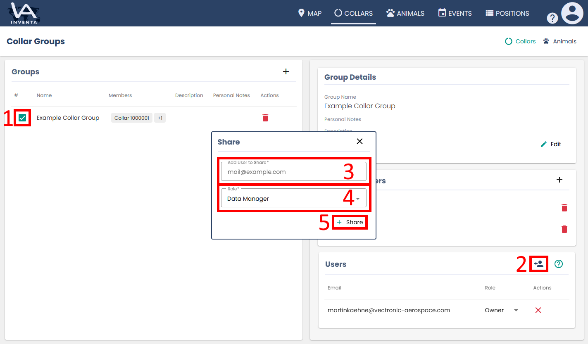Add a member with the plus icon

pos(559,180)
